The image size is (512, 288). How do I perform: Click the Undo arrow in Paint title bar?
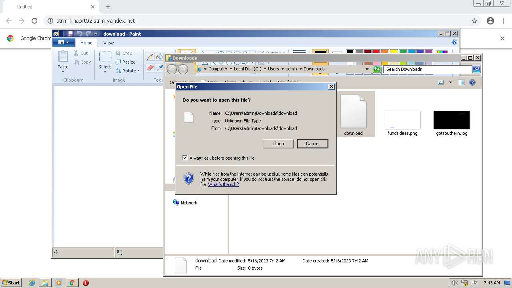(79, 34)
